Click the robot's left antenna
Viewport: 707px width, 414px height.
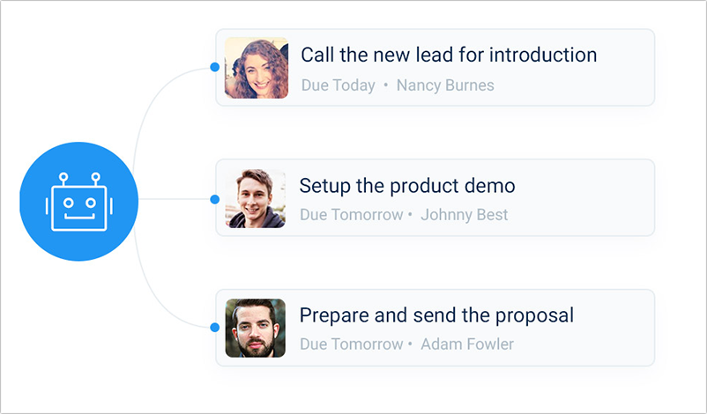pyautogui.click(x=63, y=179)
